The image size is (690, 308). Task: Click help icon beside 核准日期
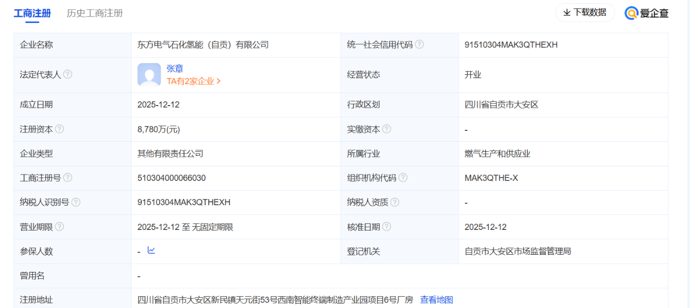[387, 227]
